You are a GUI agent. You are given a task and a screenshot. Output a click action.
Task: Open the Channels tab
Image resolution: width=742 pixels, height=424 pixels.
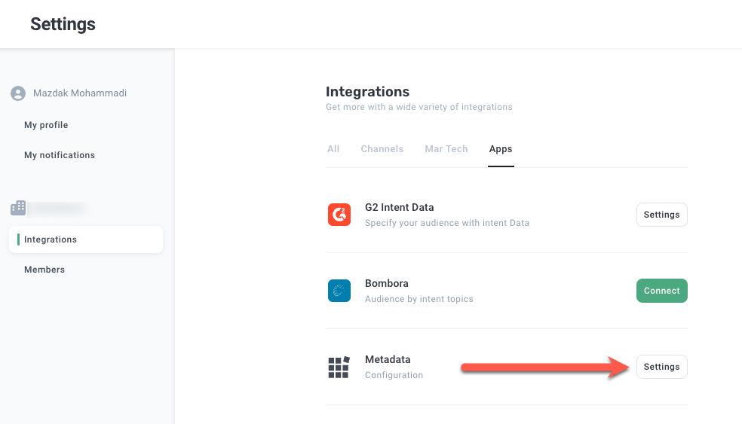tap(382, 149)
